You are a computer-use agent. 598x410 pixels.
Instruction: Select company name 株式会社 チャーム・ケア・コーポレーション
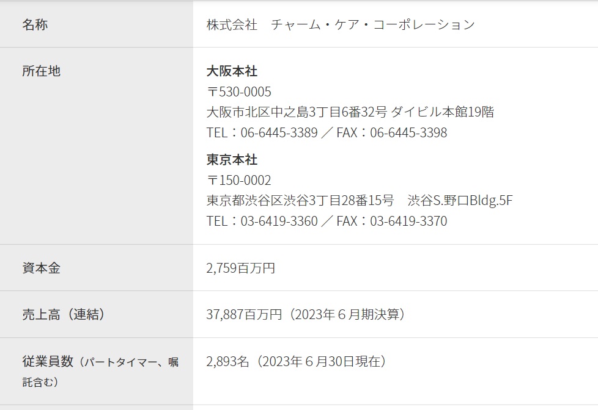tap(341, 25)
